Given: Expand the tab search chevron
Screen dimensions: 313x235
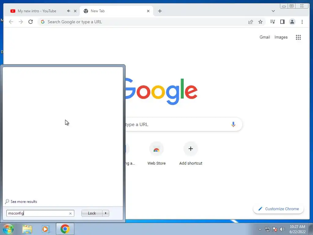Looking at the screenshot, I should pyautogui.click(x=273, y=11).
